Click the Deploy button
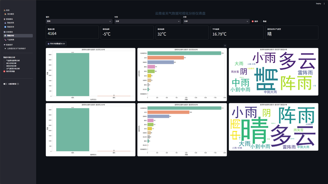 (319, 4)
